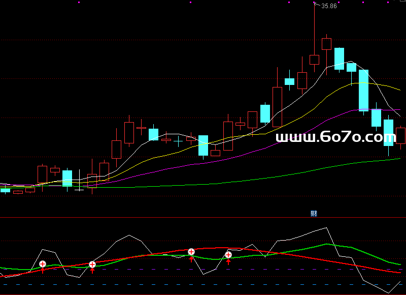Screen dimensions: 406x295
Task: Open the blue 财 finance info marker
Action: coord(314,214)
